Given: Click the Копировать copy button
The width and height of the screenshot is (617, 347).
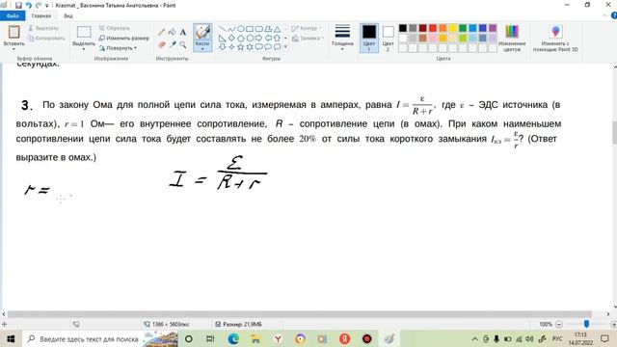Looking at the screenshot, I should [x=46, y=39].
